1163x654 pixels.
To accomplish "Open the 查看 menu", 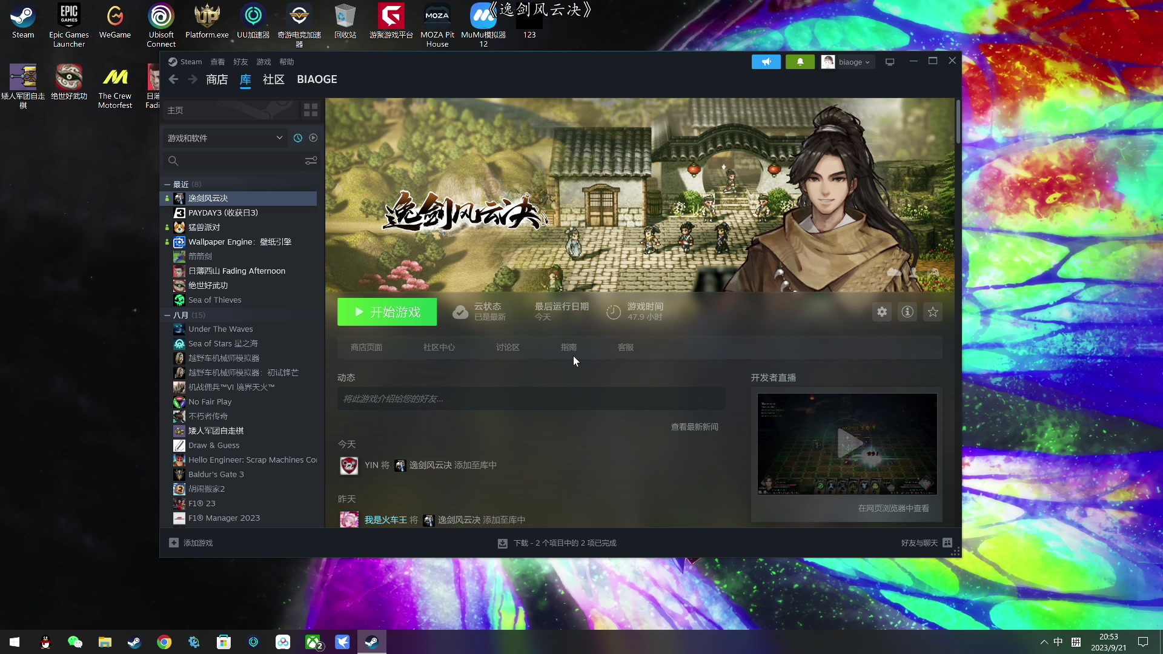I will [x=217, y=62].
